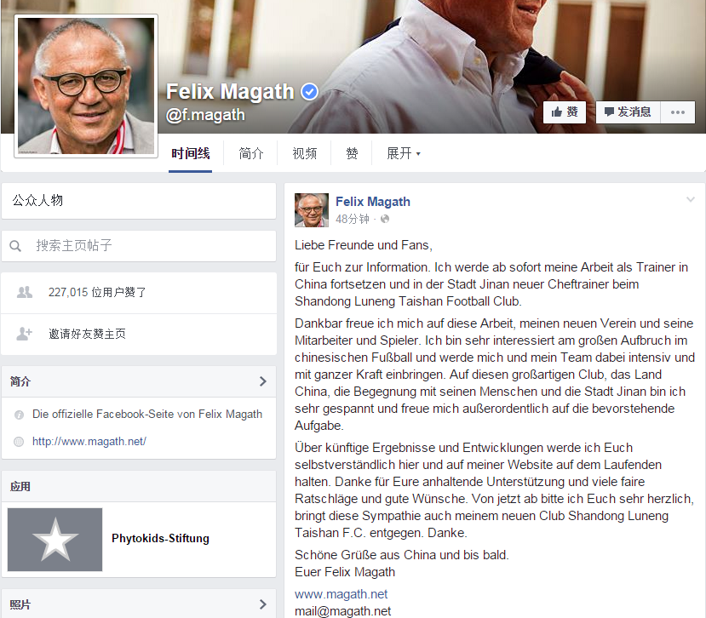The height and width of the screenshot is (618, 706).
Task: Expand the 照片 section arrow
Action: pyautogui.click(x=263, y=604)
